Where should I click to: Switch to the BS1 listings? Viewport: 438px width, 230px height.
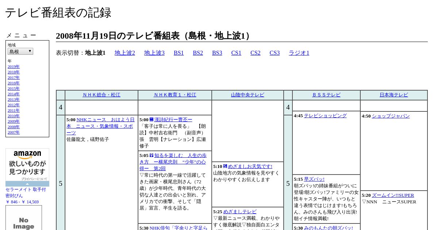click(179, 53)
